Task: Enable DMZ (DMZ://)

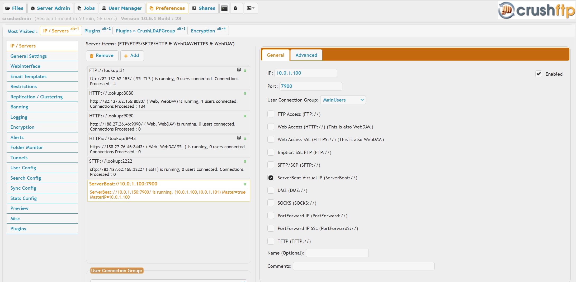Action: (271, 190)
